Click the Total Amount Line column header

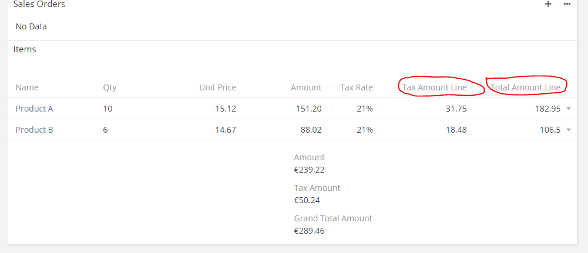(526, 87)
